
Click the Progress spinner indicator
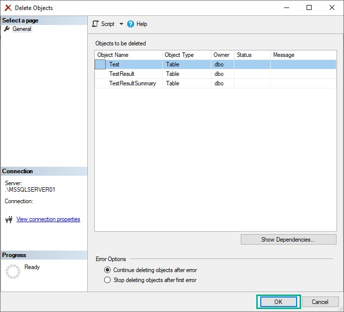13,272
